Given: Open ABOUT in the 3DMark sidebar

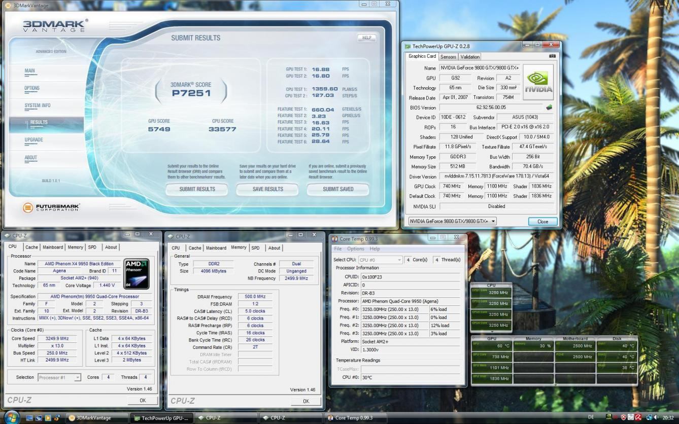Looking at the screenshot, I should 31,158.
